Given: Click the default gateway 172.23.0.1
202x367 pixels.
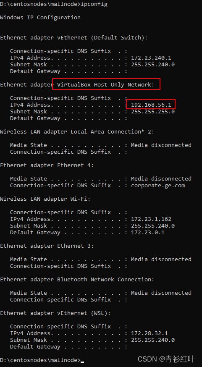Looking at the screenshot, I should [148, 233].
